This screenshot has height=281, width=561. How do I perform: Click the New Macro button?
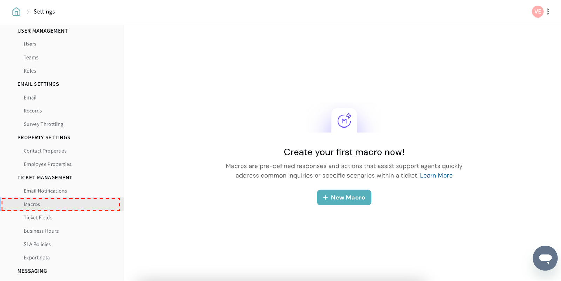(344, 198)
